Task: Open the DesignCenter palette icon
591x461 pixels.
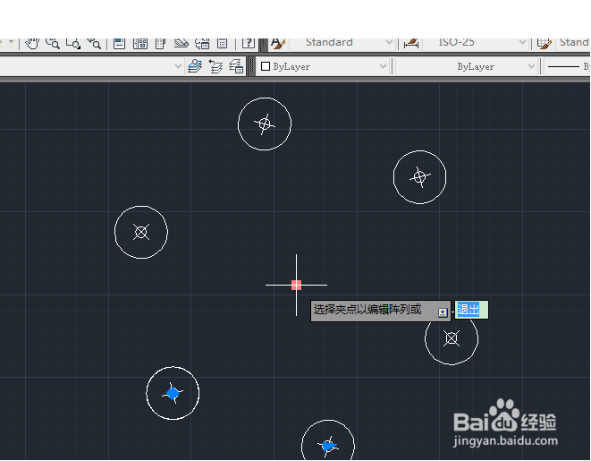Action: tap(139, 44)
